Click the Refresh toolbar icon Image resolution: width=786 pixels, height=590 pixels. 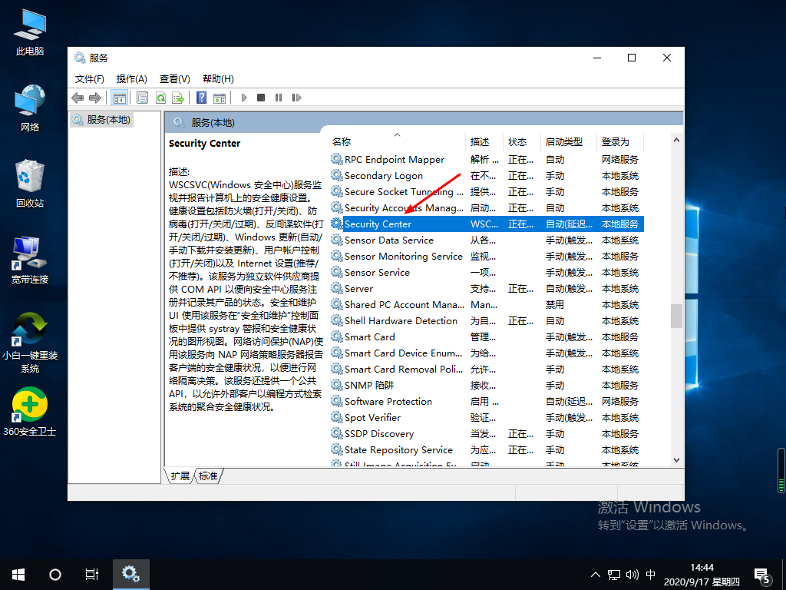[x=160, y=98]
